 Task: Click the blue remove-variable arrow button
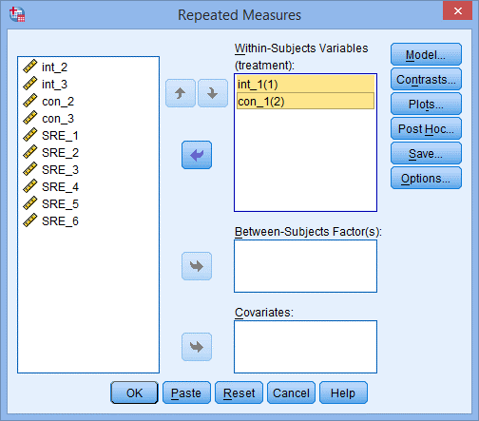197,155
